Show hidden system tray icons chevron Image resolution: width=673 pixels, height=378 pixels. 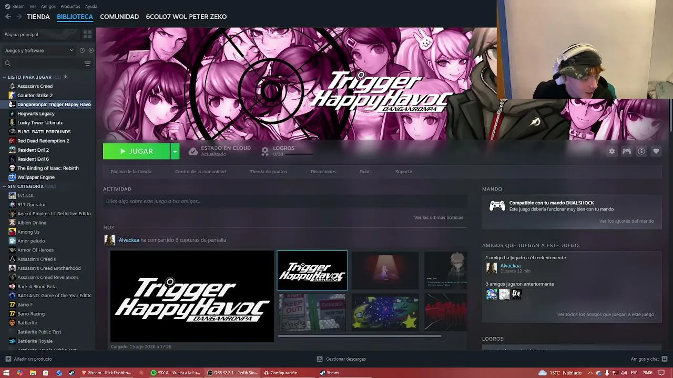[590, 373]
